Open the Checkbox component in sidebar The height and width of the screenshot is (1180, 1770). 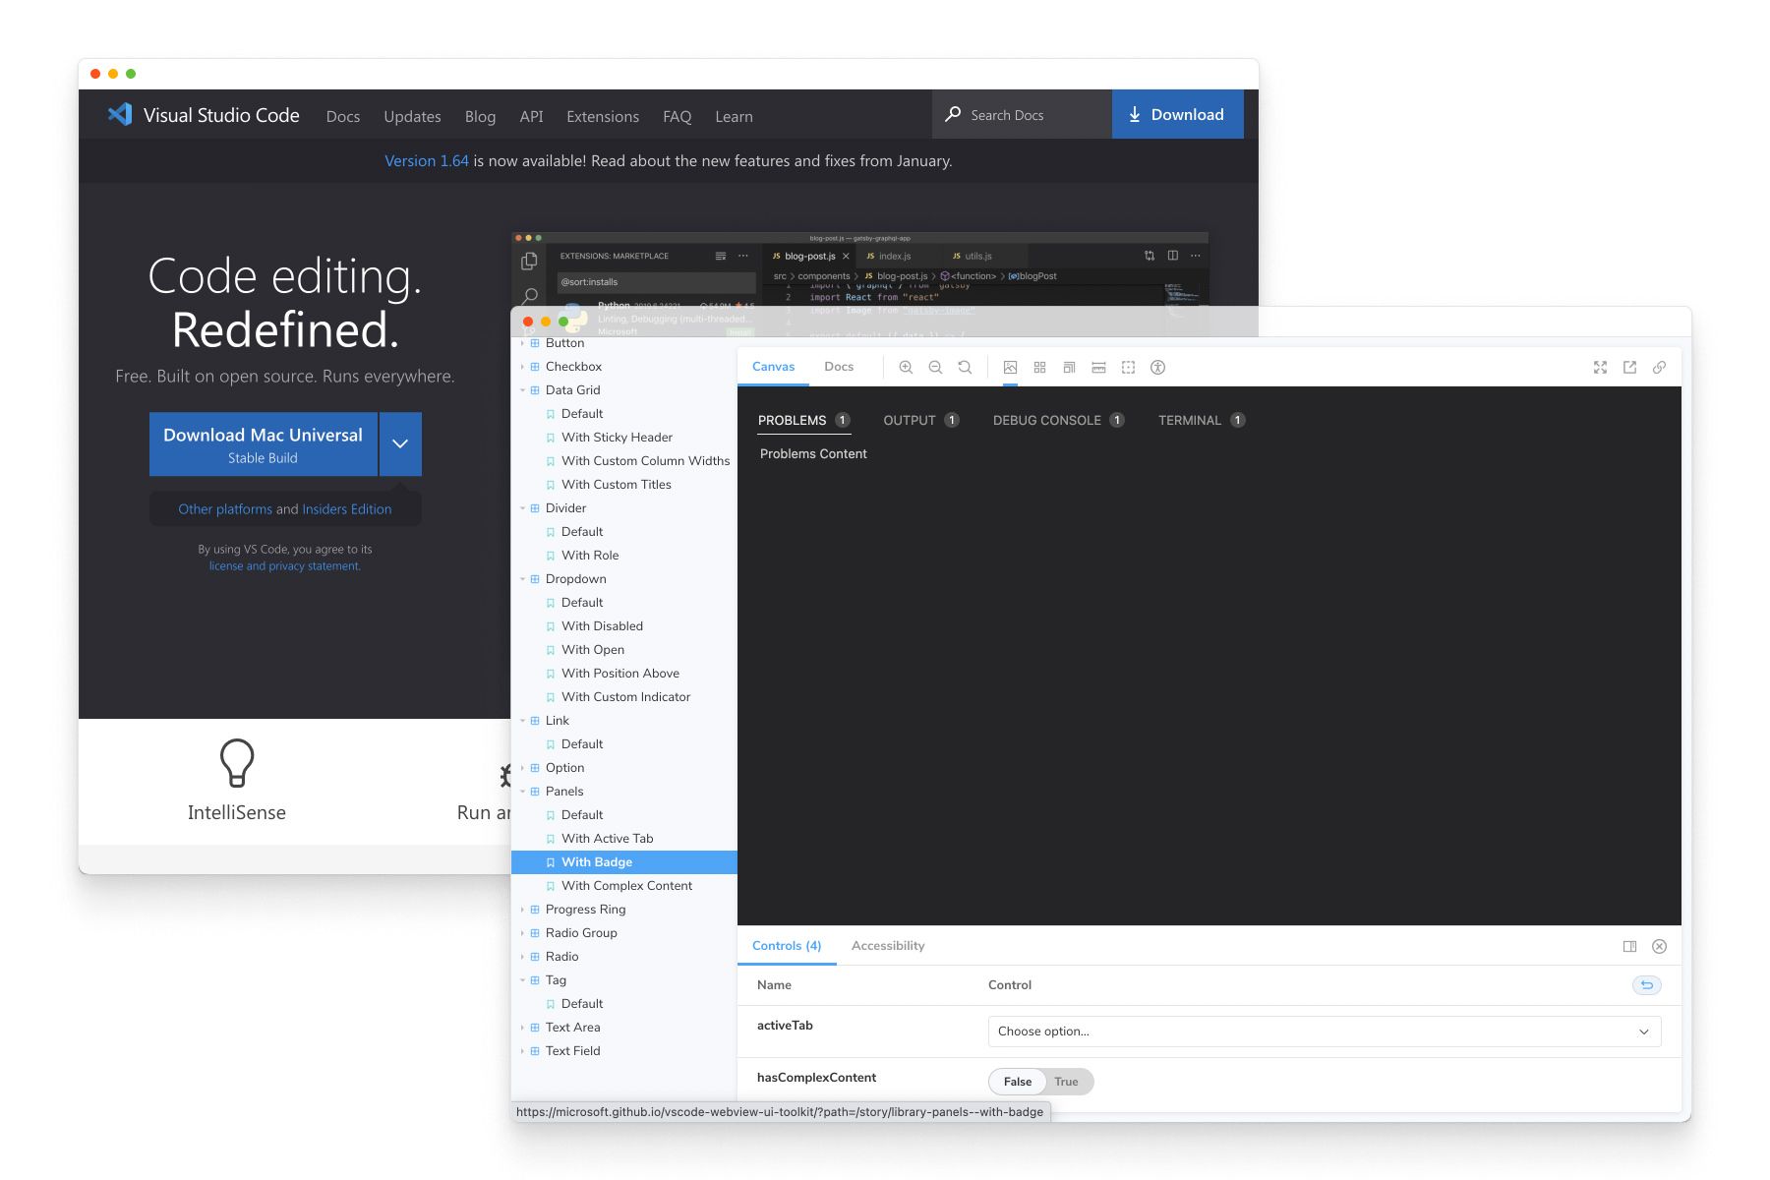tap(573, 367)
